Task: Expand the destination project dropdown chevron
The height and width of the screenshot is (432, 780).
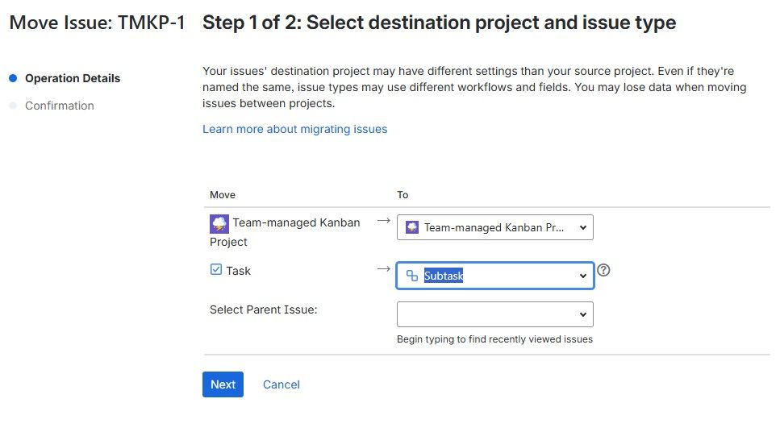Action: coord(583,227)
